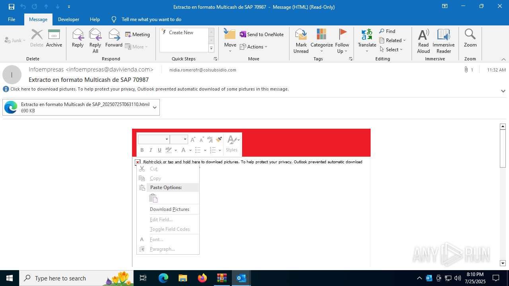Expand the Actions menu
This screenshot has width=509, height=286.
point(254,47)
